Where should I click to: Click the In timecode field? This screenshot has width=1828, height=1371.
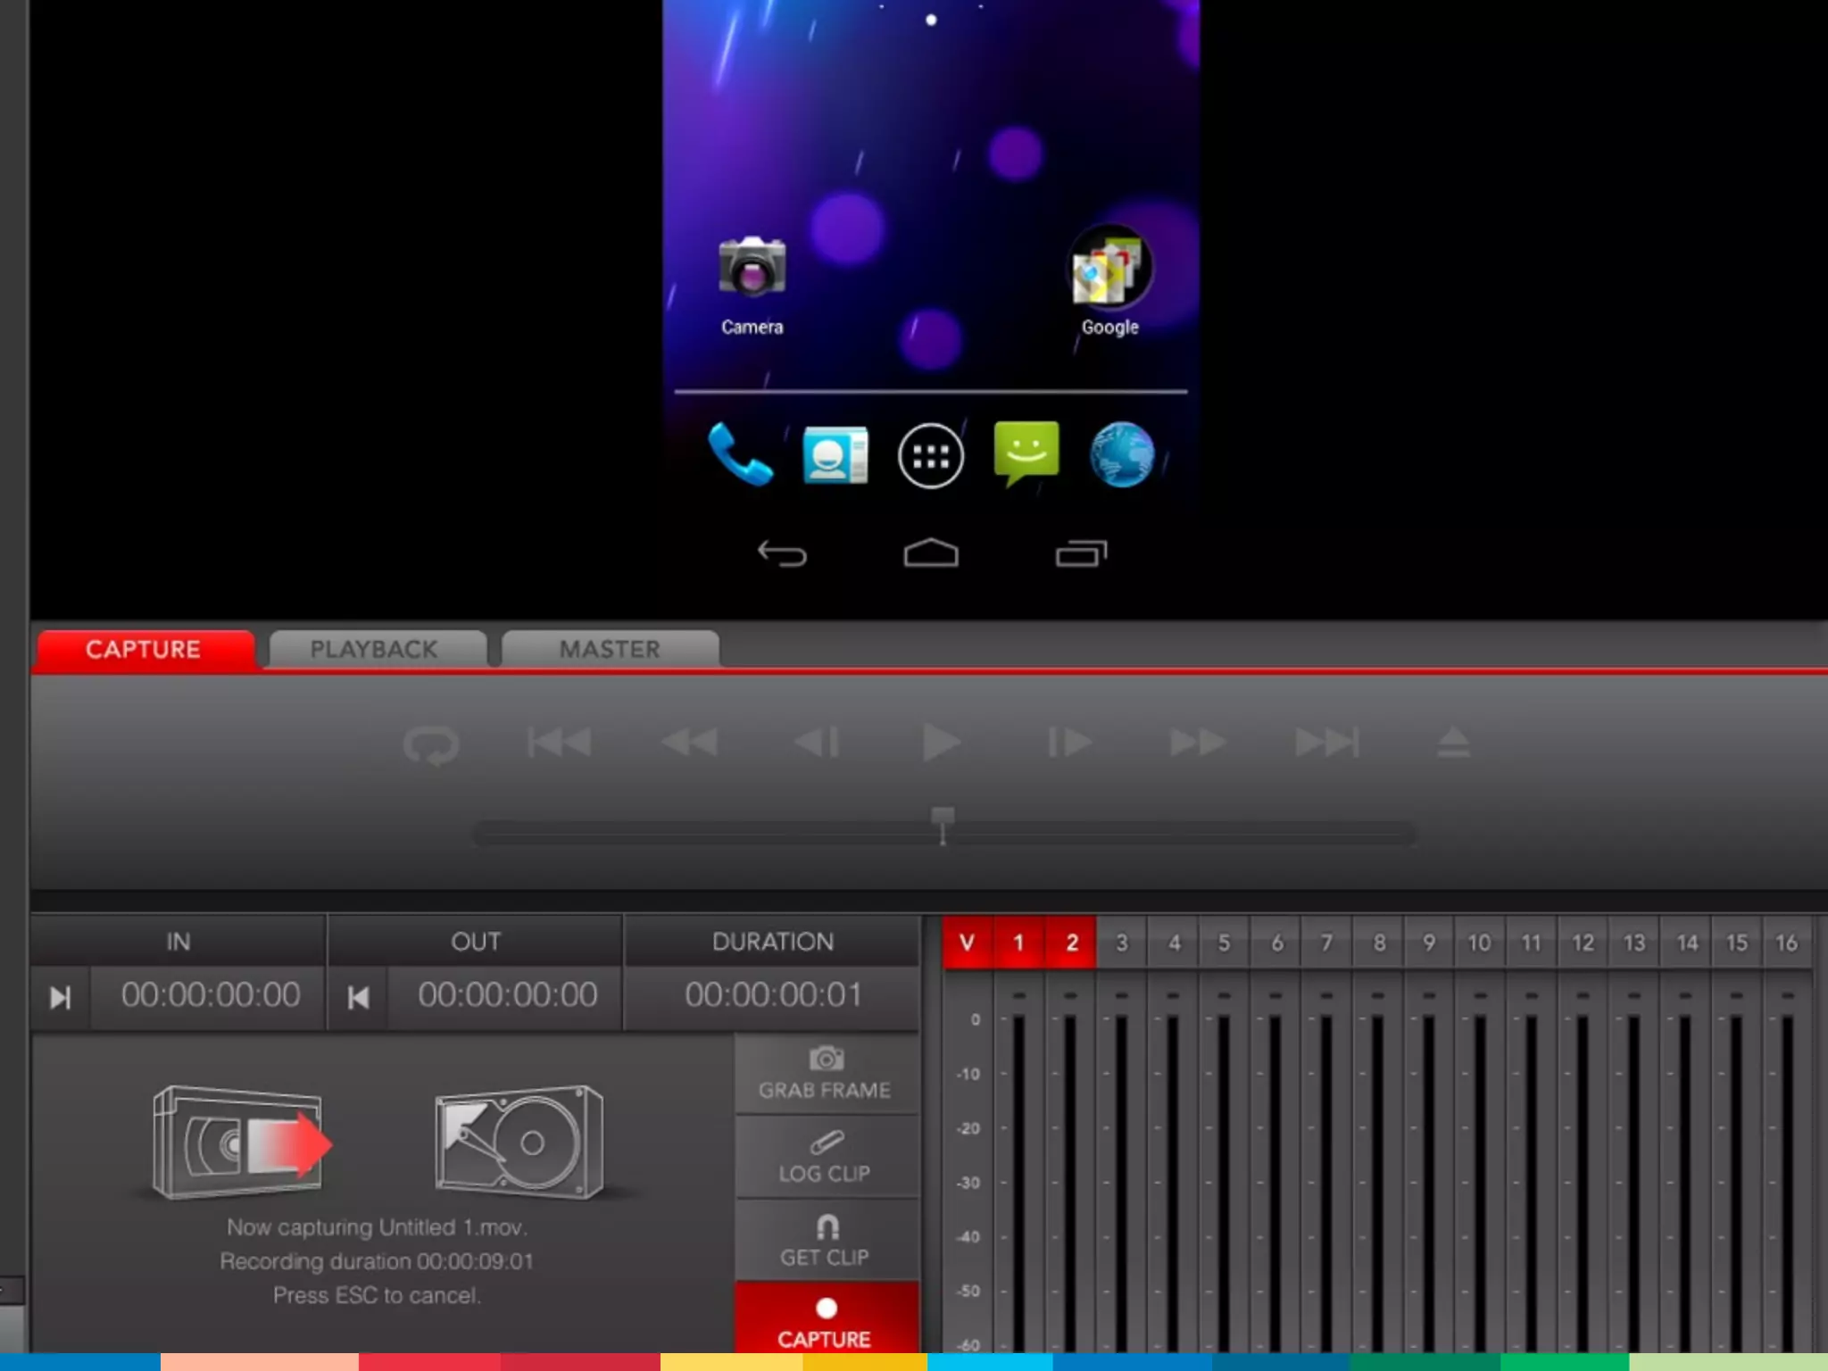point(211,995)
